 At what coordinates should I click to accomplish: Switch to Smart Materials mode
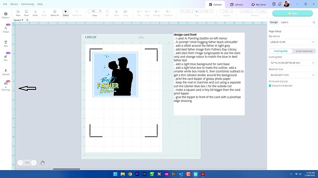coord(304,51)
